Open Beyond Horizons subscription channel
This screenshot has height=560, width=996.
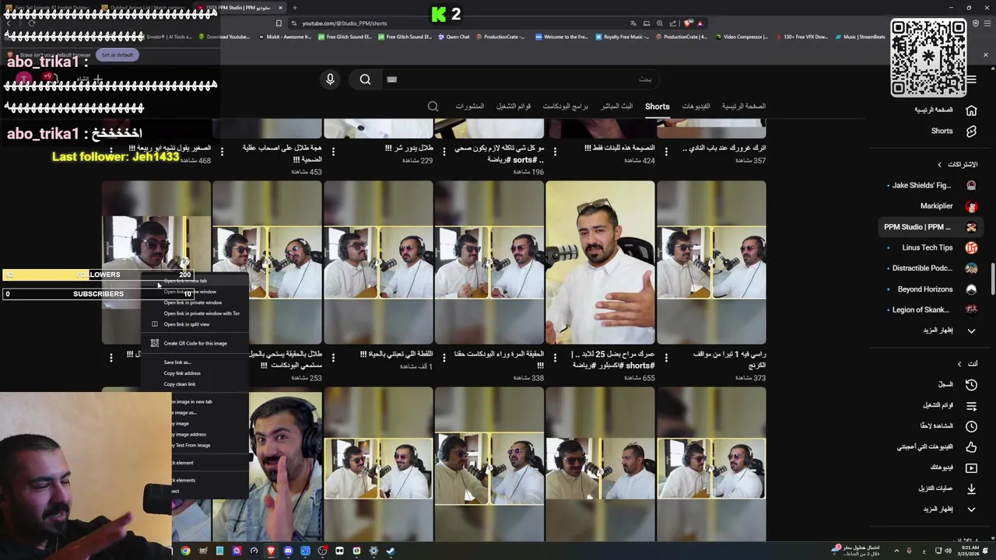tap(932, 289)
